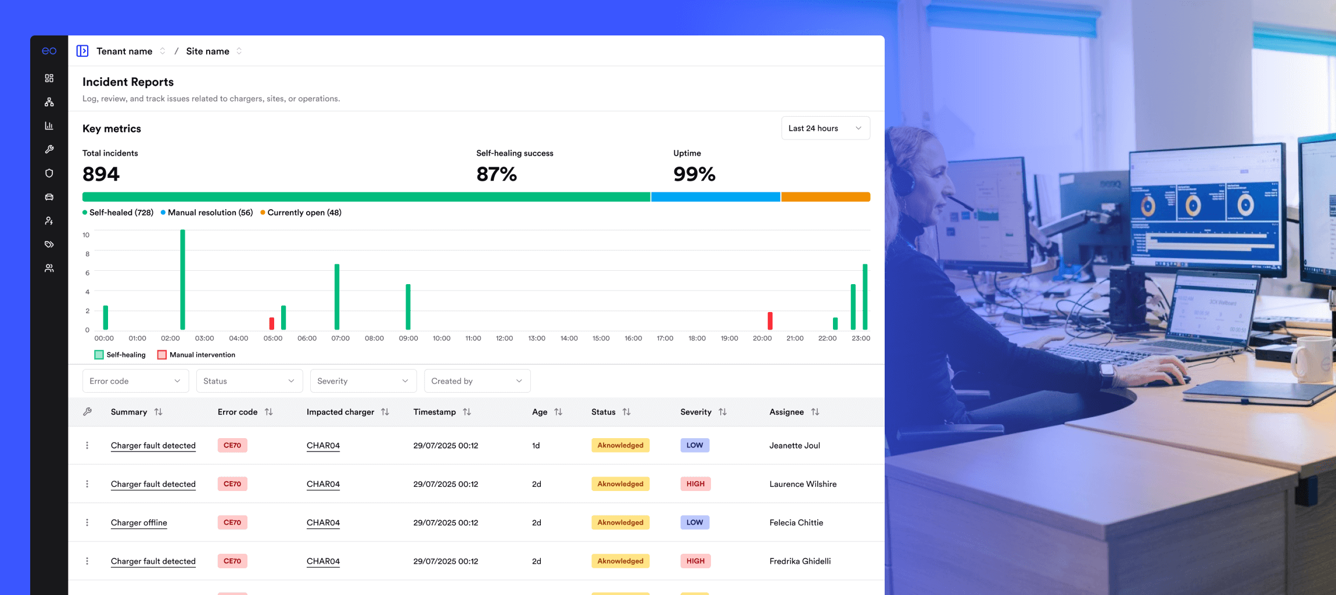This screenshot has height=595, width=1336.
Task: Open the Last 24 hours dropdown
Action: click(825, 128)
